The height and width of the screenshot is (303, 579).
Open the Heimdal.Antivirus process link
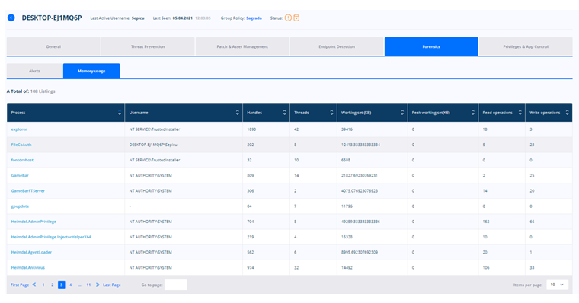click(x=28, y=267)
